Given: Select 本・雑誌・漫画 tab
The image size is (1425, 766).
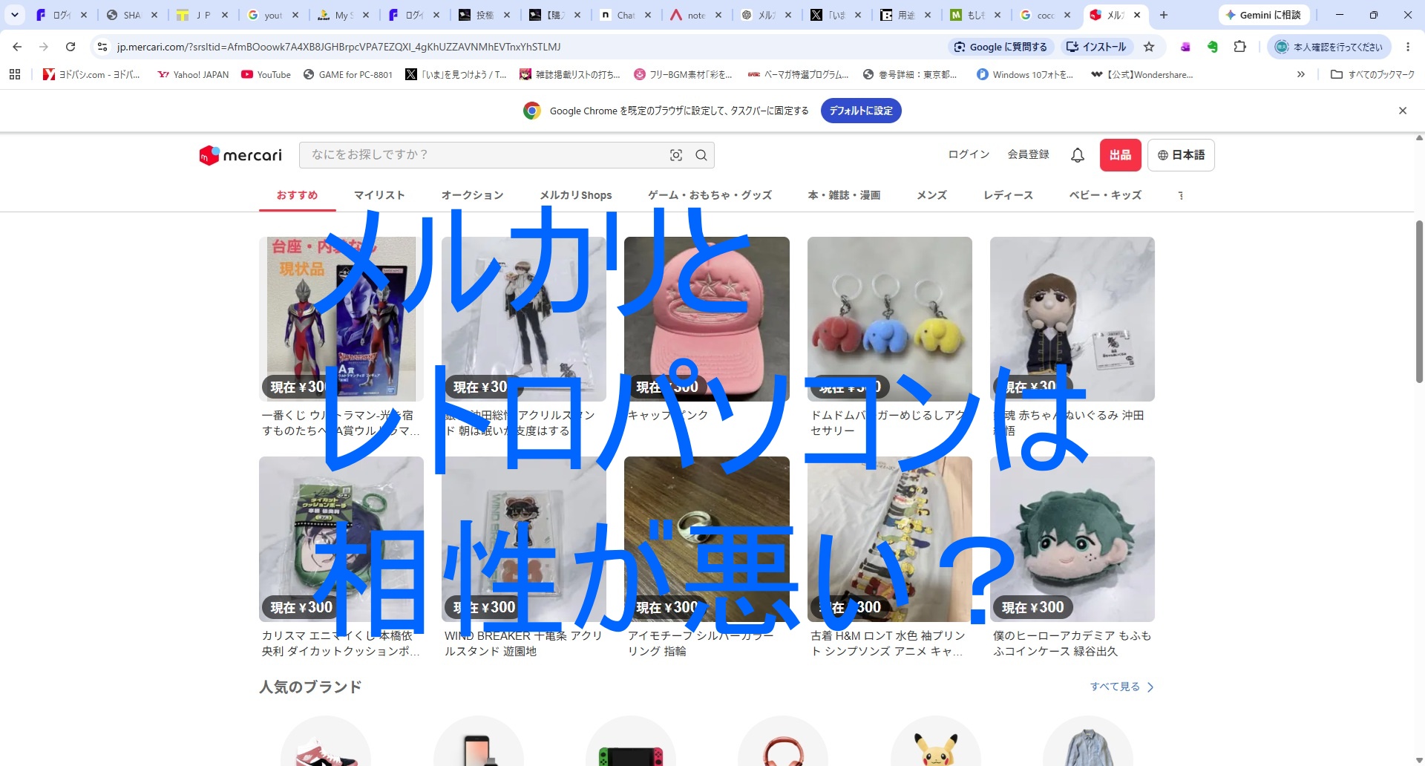Looking at the screenshot, I should 844,195.
